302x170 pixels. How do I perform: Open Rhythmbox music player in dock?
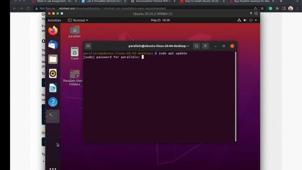pyautogui.click(x=53, y=74)
